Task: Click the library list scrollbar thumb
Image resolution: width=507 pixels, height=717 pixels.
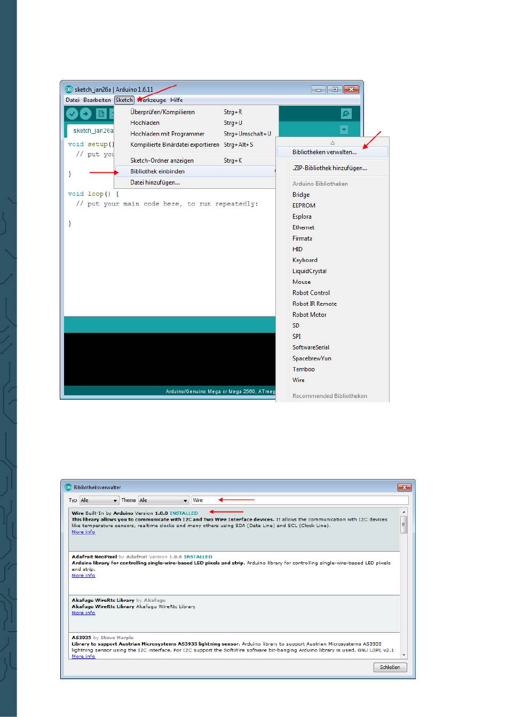Action: 404,525
